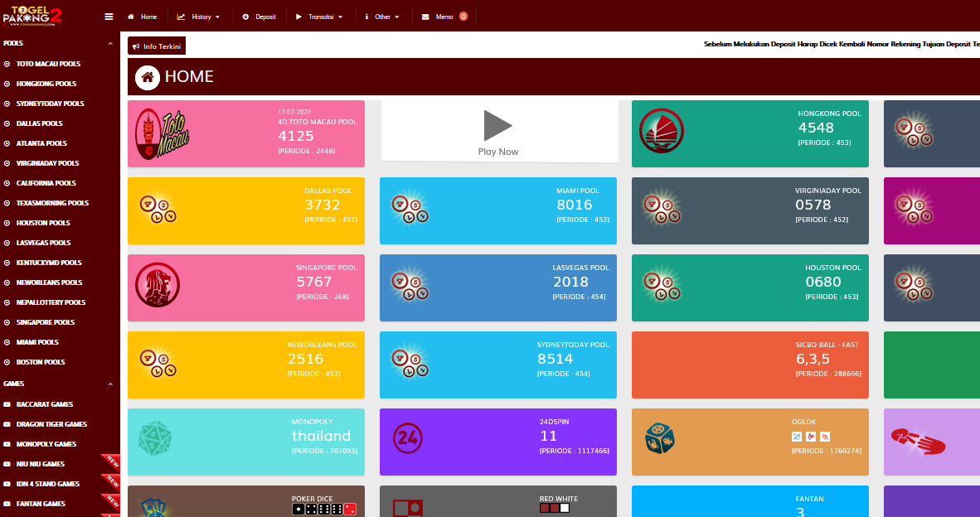Select Texasmorning Pools in sidebar
Image resolution: width=980 pixels, height=517 pixels.
click(52, 203)
